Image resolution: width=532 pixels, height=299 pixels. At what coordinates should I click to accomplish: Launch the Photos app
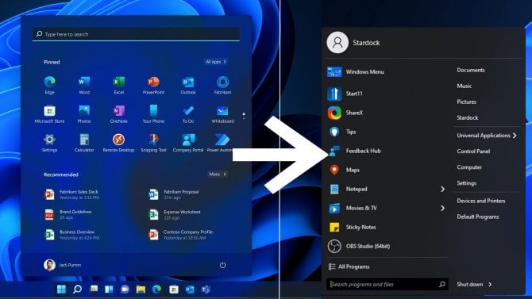click(x=84, y=114)
